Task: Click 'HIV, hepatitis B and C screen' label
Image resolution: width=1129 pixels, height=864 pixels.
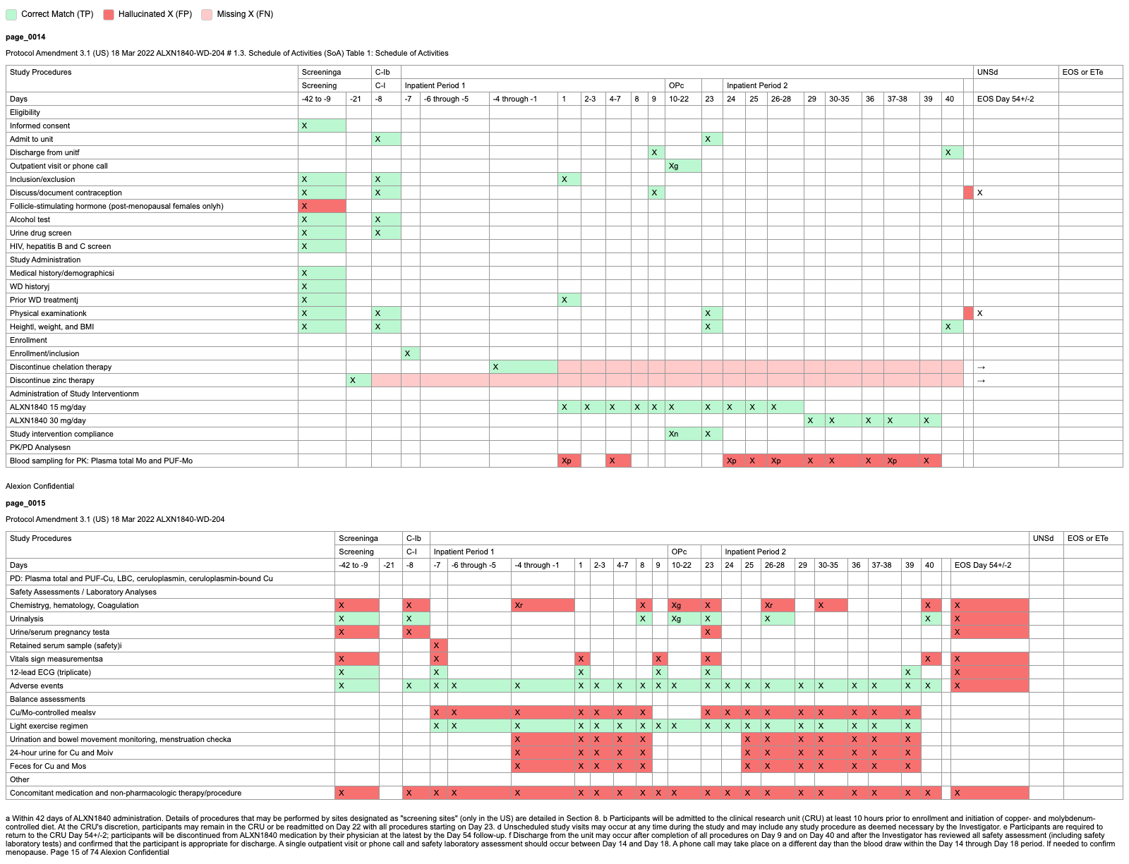Action: click(60, 246)
